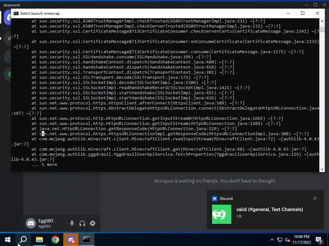Open network status tray icon
The height and width of the screenshot is (246, 329).
point(280,240)
